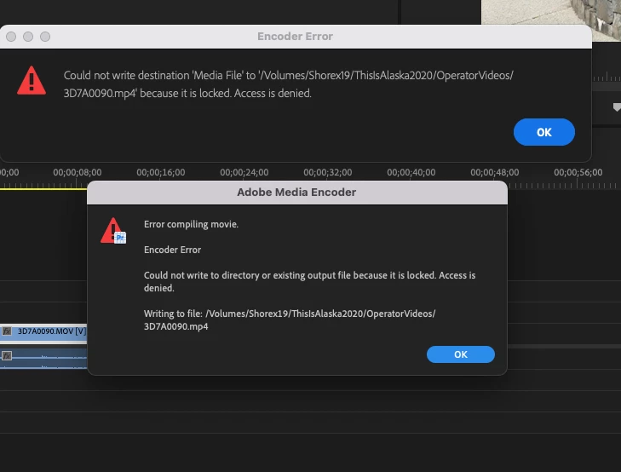Click the 00;00;16;00 timeline ruler mark
The width and height of the screenshot is (621, 472).
161,172
